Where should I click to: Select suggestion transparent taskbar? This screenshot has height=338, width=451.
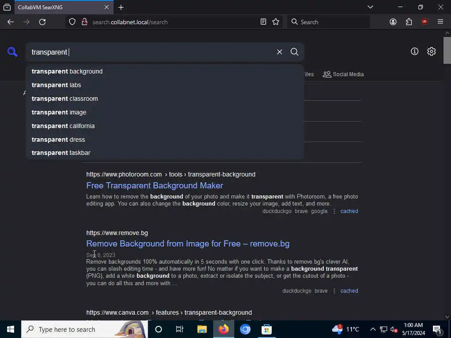pos(165,153)
